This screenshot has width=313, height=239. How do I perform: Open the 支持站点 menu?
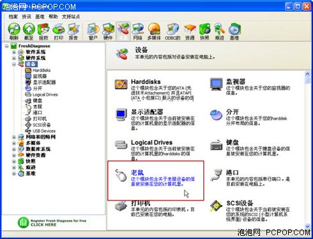[x=71, y=17]
